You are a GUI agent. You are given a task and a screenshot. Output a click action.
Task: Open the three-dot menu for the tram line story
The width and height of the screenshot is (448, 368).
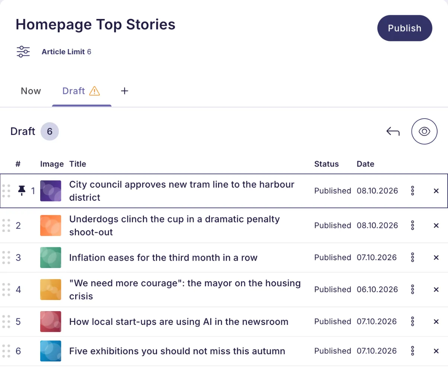pos(412,191)
